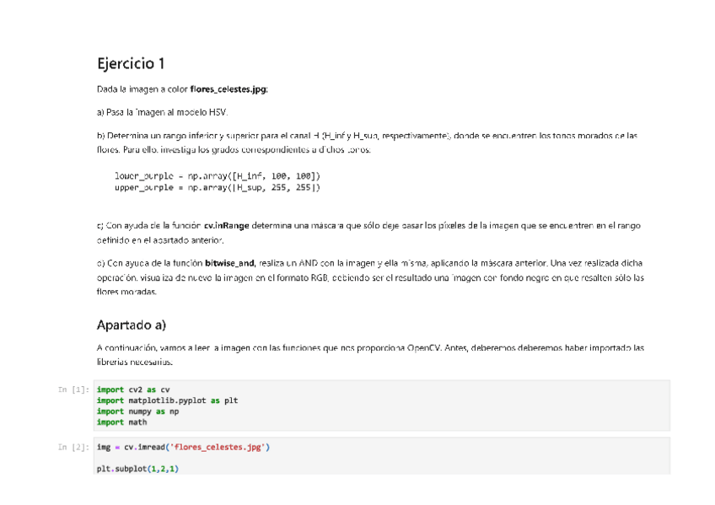Click the "import math" line
Viewport: 715px width, 505px height.
click(122, 422)
